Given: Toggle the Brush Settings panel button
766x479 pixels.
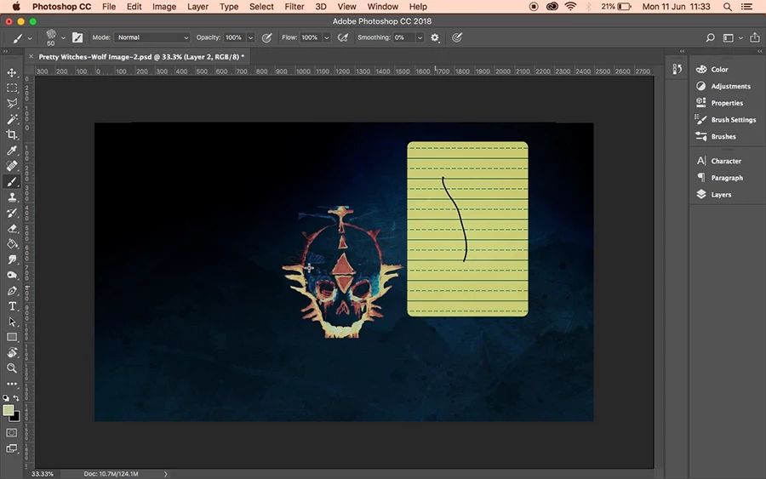Looking at the screenshot, I should [77, 37].
